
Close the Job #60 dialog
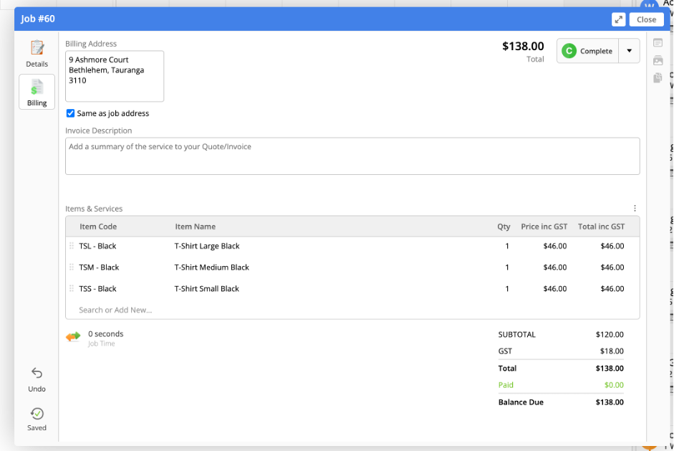pyautogui.click(x=646, y=19)
